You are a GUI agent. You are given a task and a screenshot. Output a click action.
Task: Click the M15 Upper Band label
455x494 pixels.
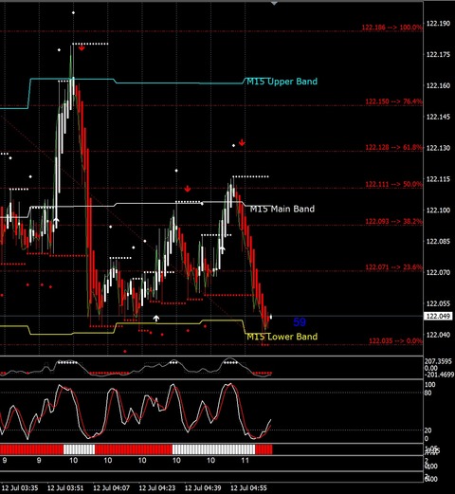(282, 82)
